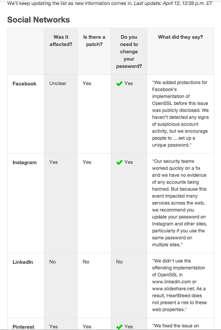
Task: Click the www.linkedin.com text in quote
Action: tap(171, 282)
